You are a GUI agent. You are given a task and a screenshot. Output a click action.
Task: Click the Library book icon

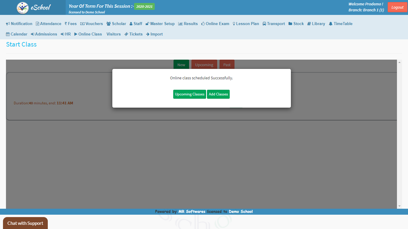[x=309, y=24]
